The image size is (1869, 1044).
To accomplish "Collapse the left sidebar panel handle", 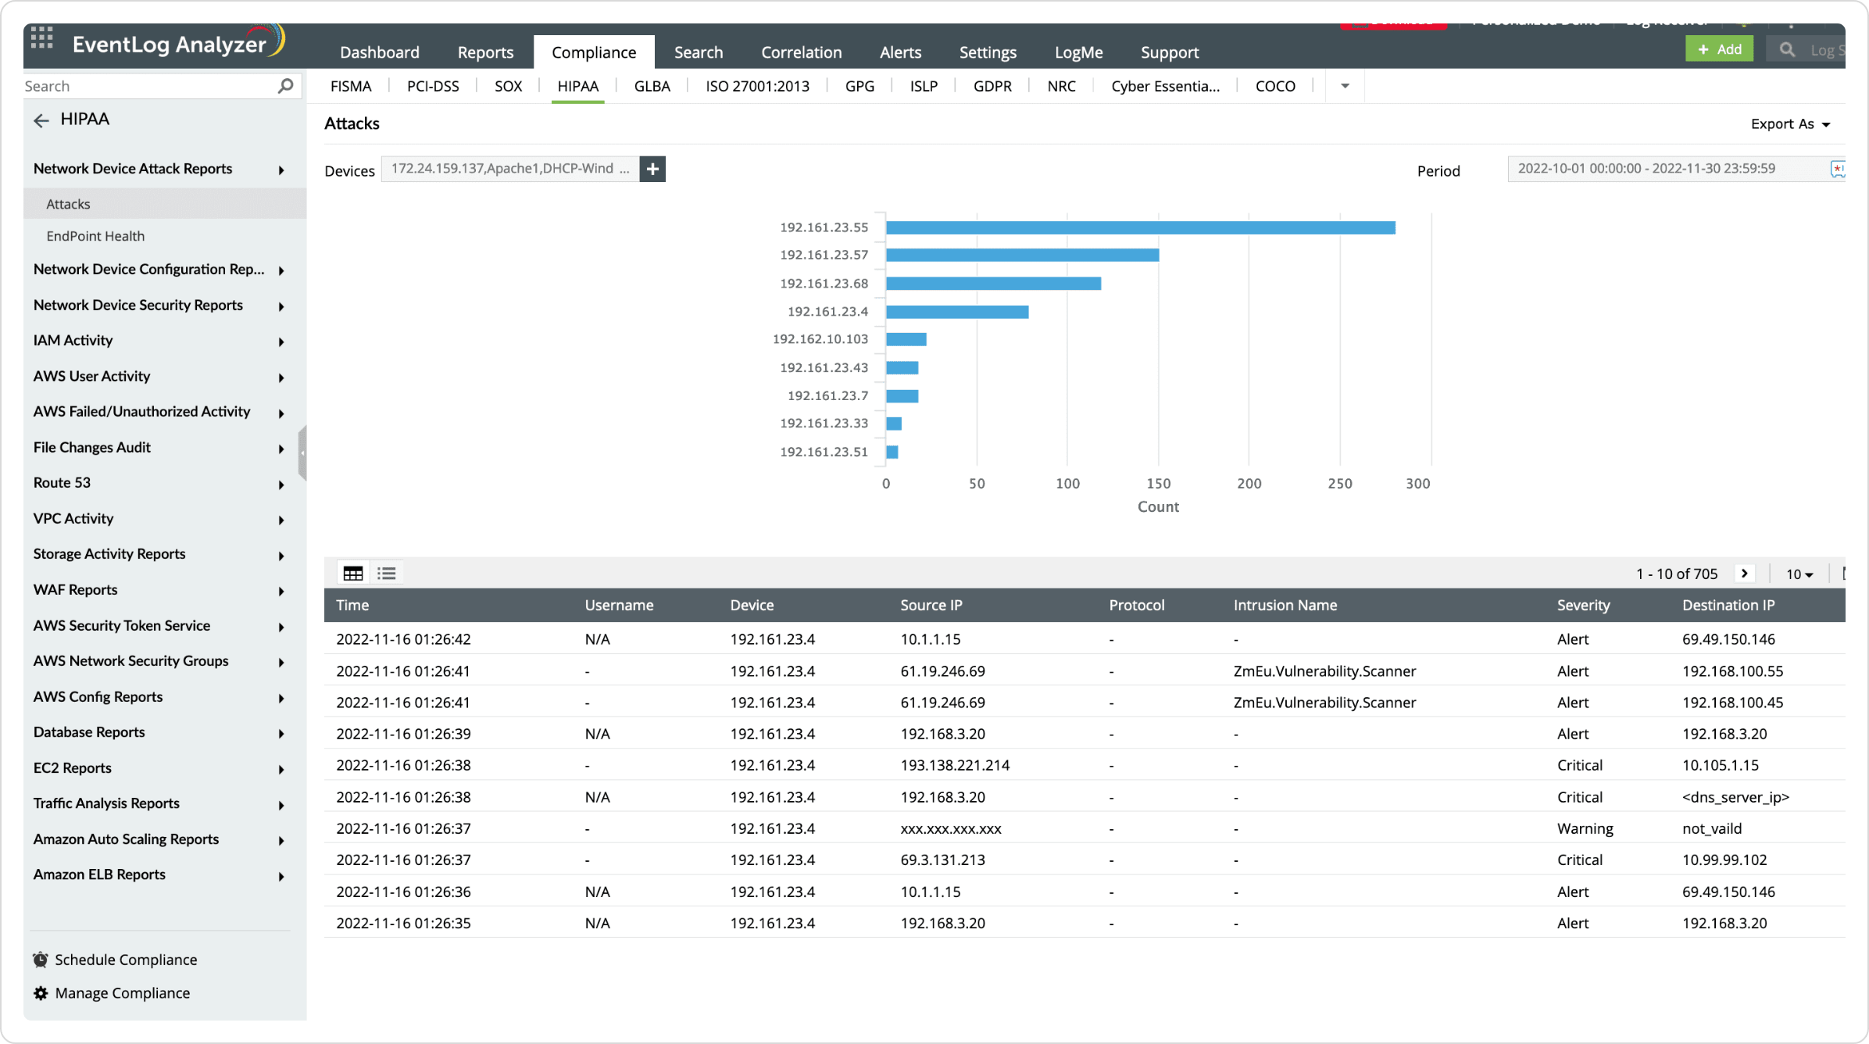I will pyautogui.click(x=302, y=452).
